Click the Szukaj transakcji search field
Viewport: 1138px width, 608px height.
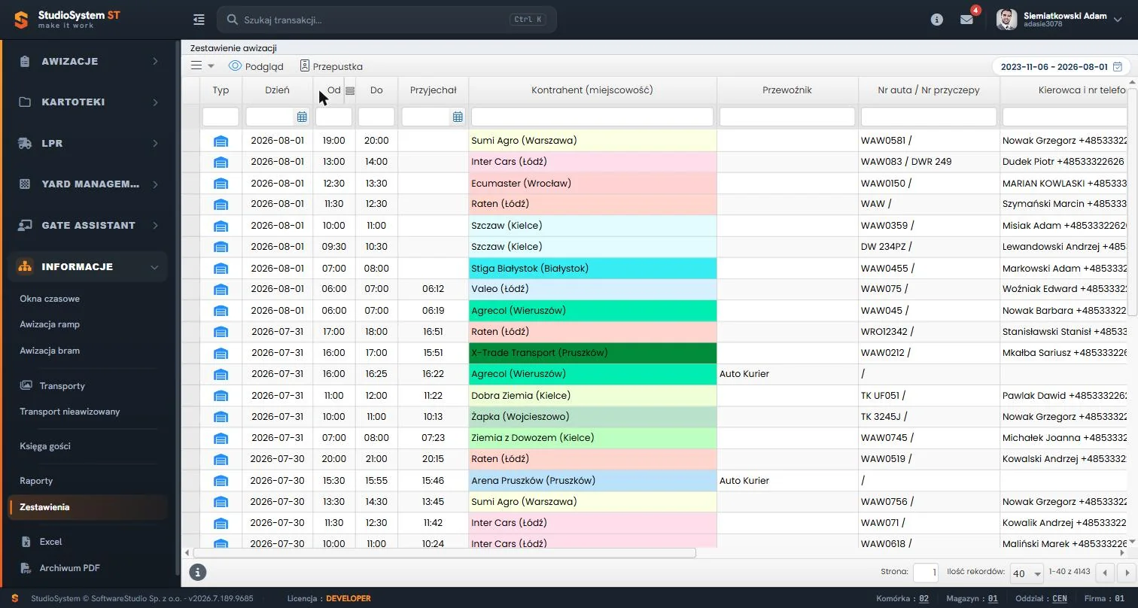tap(387, 20)
